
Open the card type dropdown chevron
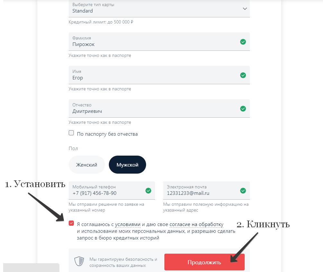[245, 9]
